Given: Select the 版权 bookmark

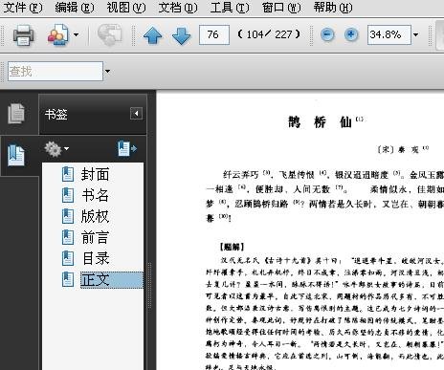Looking at the screenshot, I should (95, 216).
